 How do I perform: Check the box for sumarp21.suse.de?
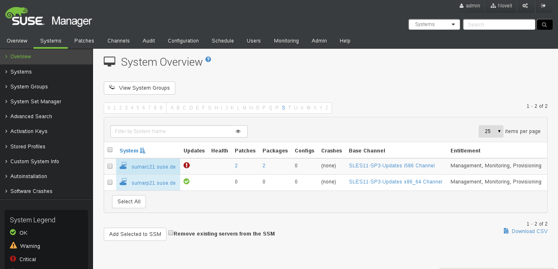(x=110, y=182)
